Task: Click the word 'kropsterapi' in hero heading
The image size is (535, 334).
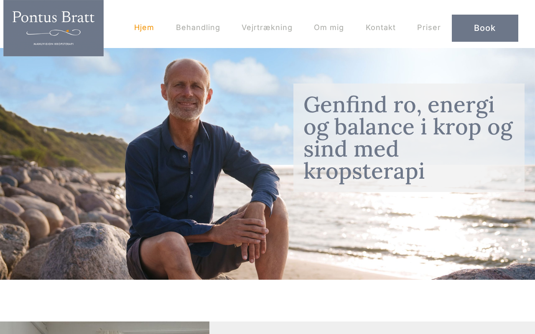Action: (364, 171)
